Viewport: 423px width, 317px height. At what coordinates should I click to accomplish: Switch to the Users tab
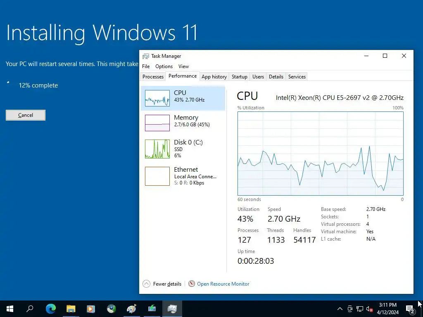tap(258, 76)
